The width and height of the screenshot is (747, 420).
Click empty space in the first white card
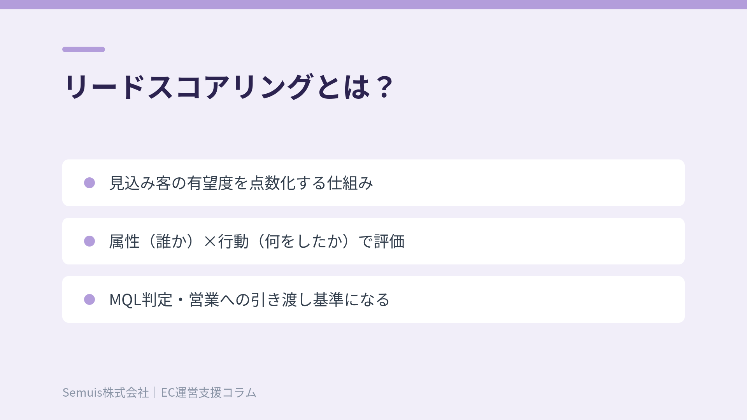click(529, 183)
